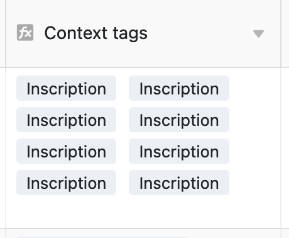Click first-row left Inscription tag
The image size is (289, 238).
click(66, 88)
